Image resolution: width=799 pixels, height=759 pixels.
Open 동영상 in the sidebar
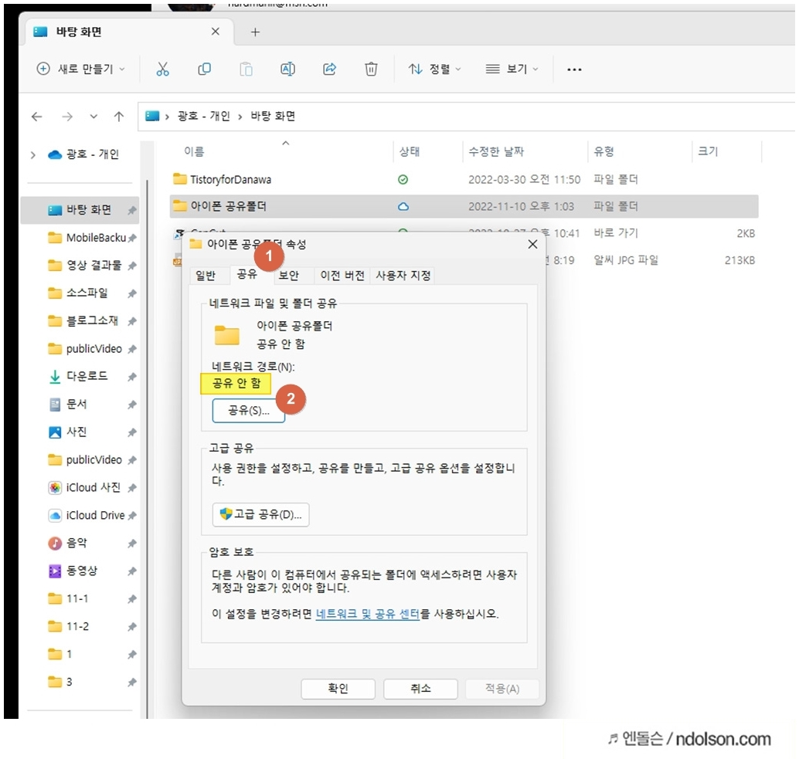[x=73, y=571]
